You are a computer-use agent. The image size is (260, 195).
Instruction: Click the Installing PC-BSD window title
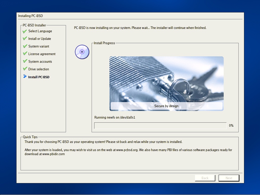(x=30, y=16)
